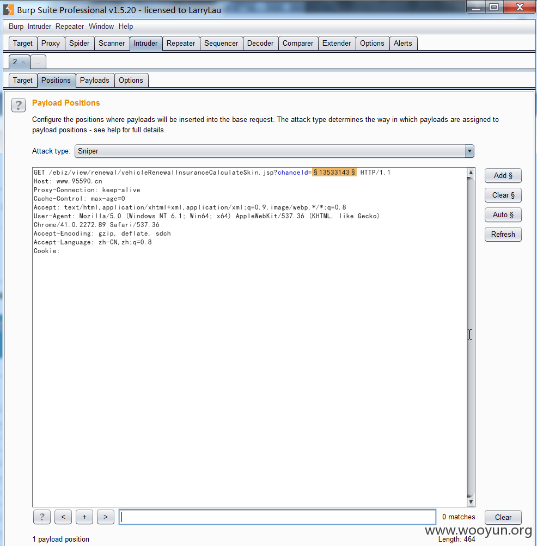Click the Host: www.95590.cn line
This screenshot has width=537, height=546.
point(68,181)
